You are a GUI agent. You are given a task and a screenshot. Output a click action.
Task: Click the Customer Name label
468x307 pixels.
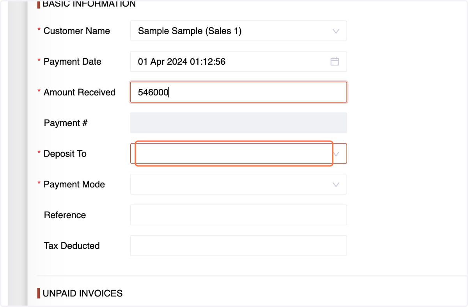[77, 31]
